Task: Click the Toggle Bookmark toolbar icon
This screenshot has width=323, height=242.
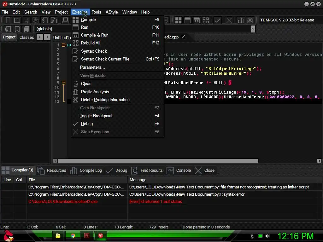Action: (x=17, y=29)
